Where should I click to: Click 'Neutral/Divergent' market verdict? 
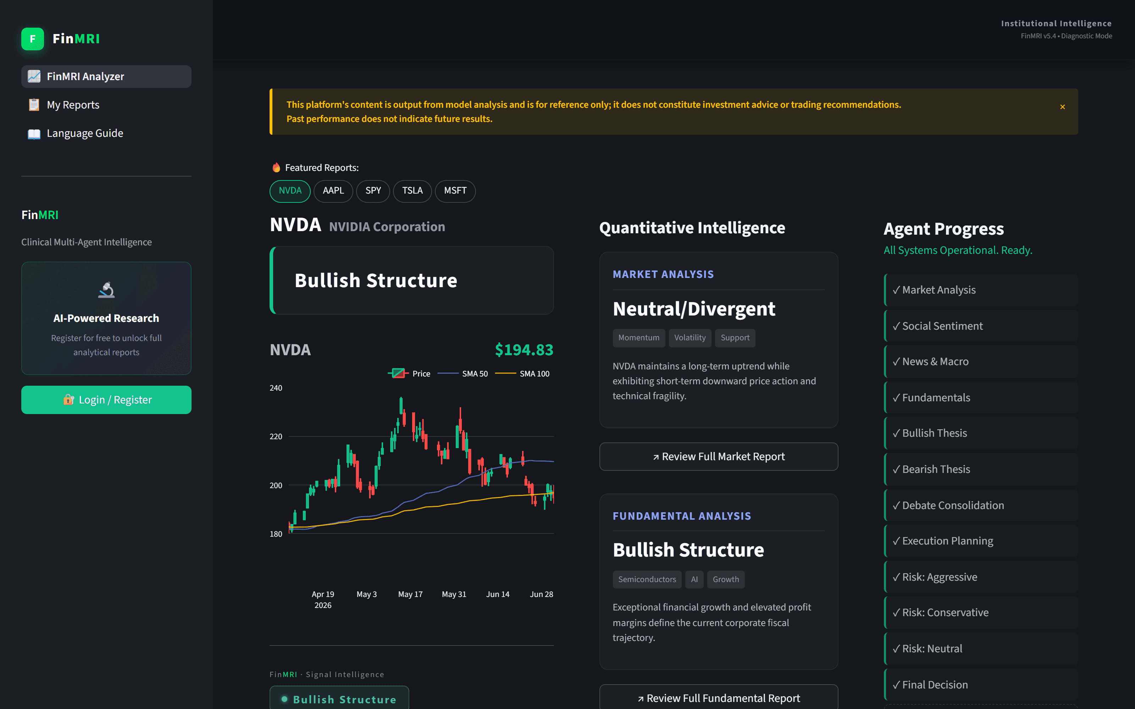click(x=694, y=309)
